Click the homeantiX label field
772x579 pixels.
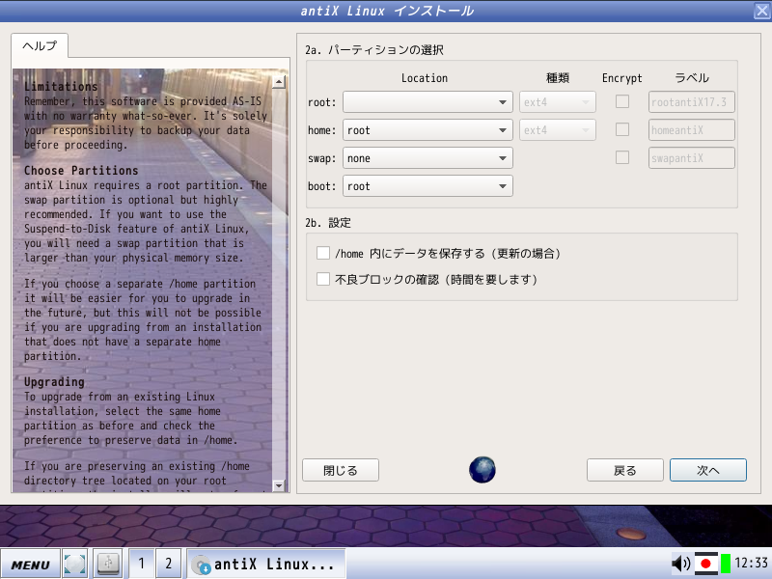click(692, 130)
